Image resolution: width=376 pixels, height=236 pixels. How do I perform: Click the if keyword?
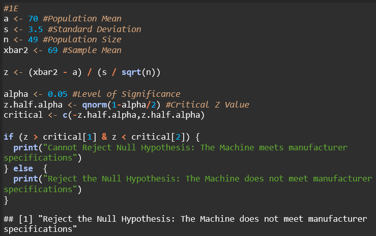tap(8, 137)
